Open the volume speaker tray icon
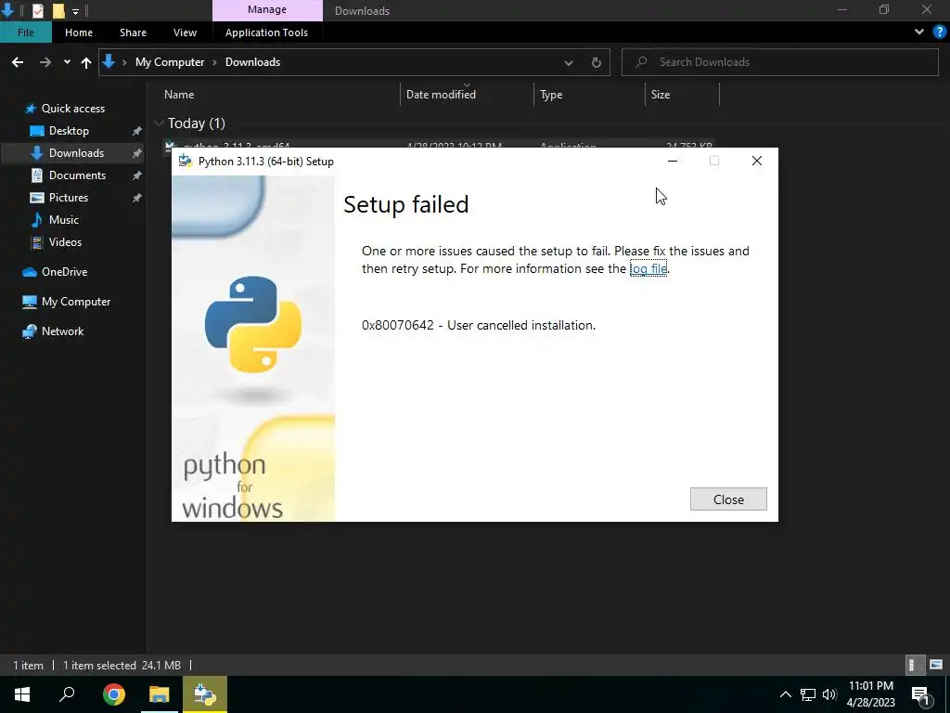950x713 pixels. 829,694
